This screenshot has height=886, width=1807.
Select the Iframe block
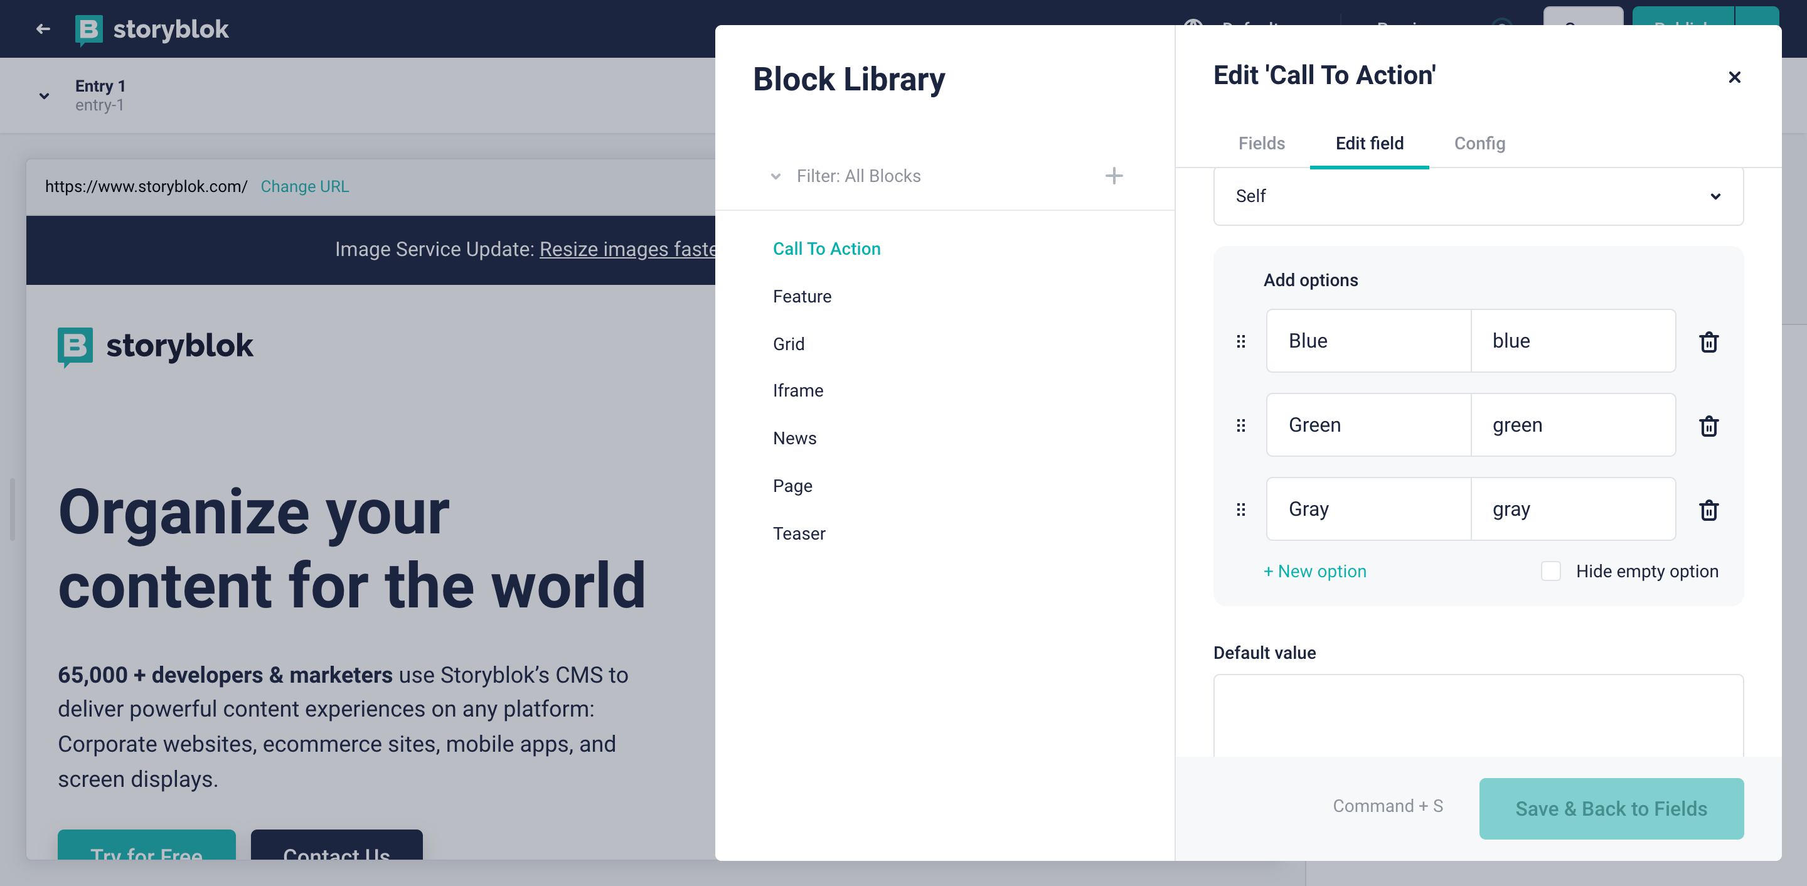797,390
